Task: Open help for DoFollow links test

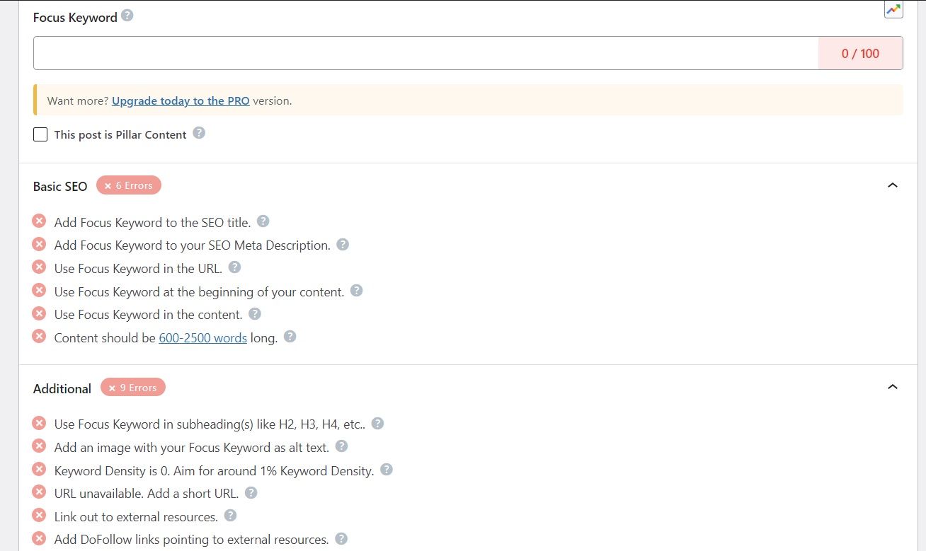Action: pyautogui.click(x=341, y=539)
